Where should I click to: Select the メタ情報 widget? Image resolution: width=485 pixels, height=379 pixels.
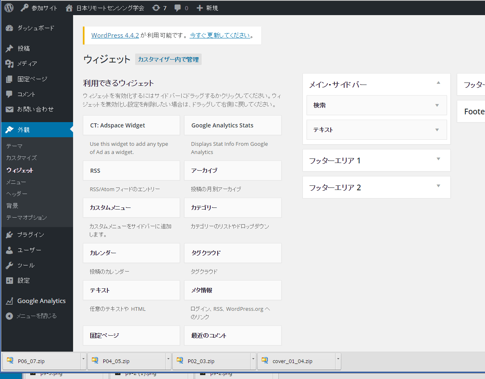[233, 290]
